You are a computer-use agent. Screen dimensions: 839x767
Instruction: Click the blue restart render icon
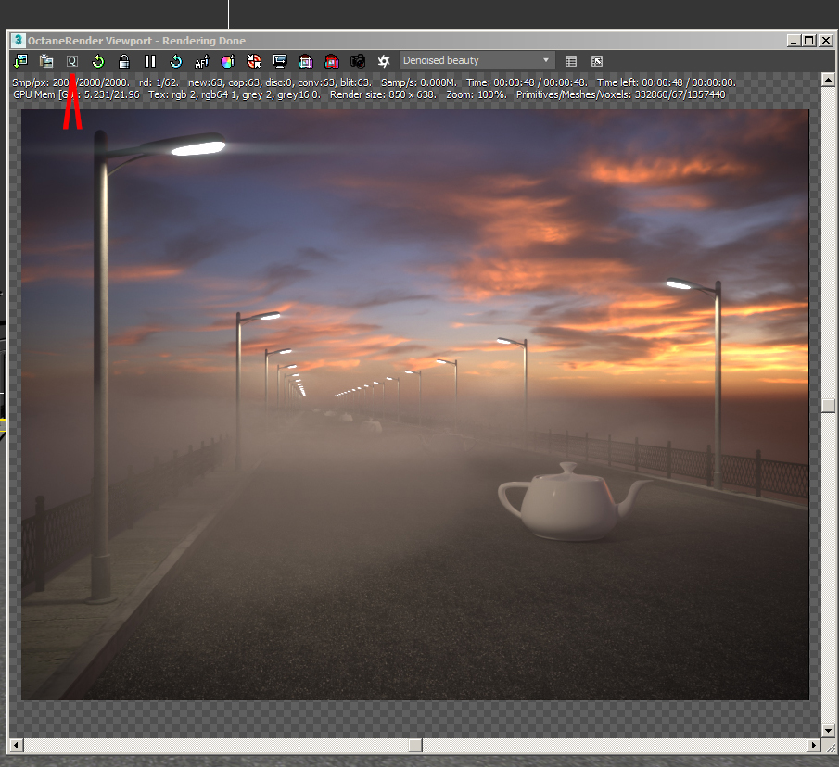tap(176, 61)
